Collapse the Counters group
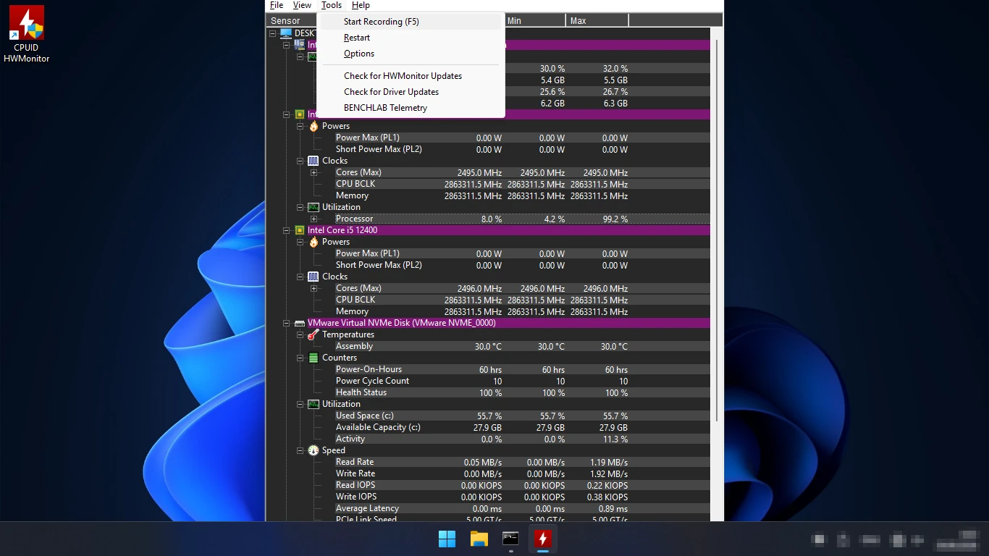The height and width of the screenshot is (556, 989). tap(300, 358)
